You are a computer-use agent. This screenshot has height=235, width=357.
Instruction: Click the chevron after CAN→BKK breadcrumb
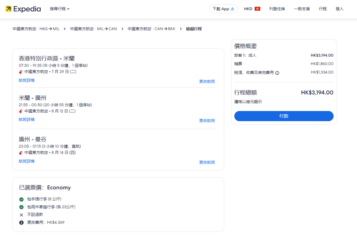tap(180, 29)
